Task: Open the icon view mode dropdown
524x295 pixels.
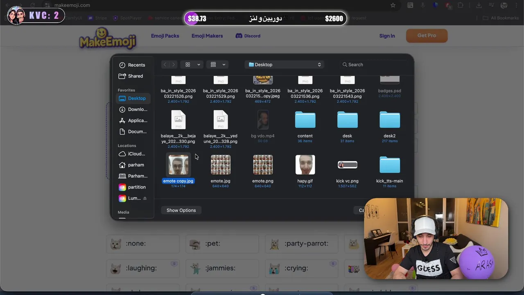Action: [192, 64]
